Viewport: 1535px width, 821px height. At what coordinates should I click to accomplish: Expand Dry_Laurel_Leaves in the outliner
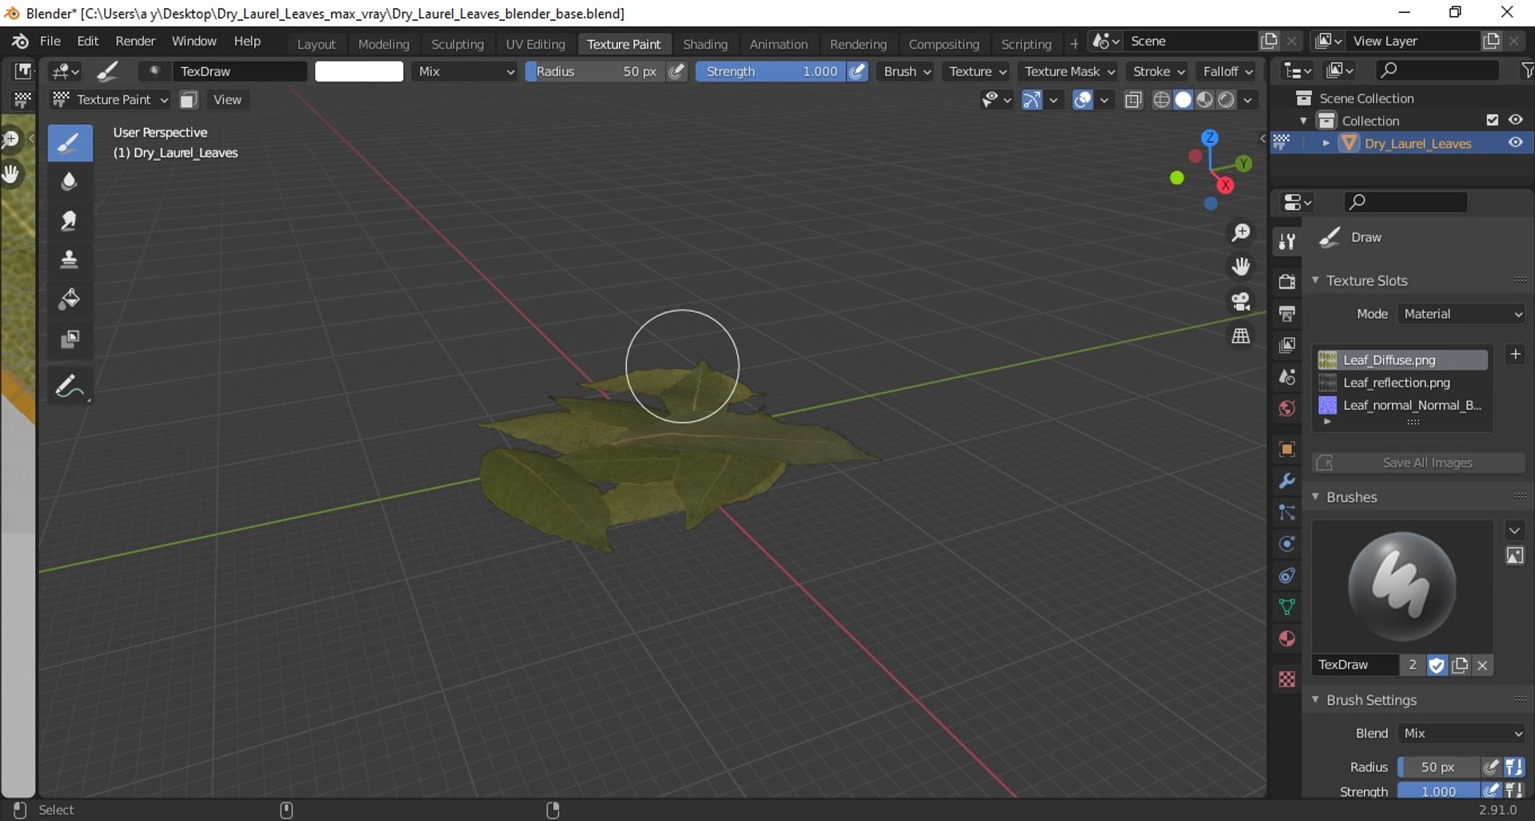pyautogui.click(x=1326, y=143)
